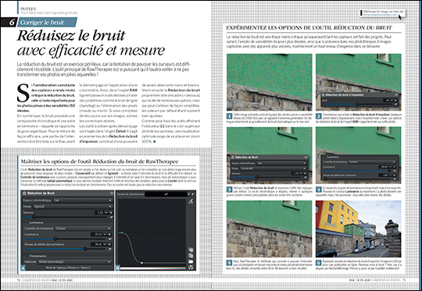Click the 1:1 indicator in panel A header
This screenshot has height=291, width=422.
click(x=112, y=193)
